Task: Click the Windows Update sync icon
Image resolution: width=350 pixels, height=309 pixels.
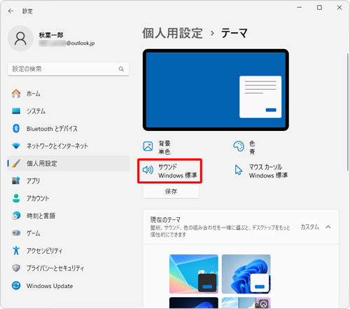Action: click(16, 285)
